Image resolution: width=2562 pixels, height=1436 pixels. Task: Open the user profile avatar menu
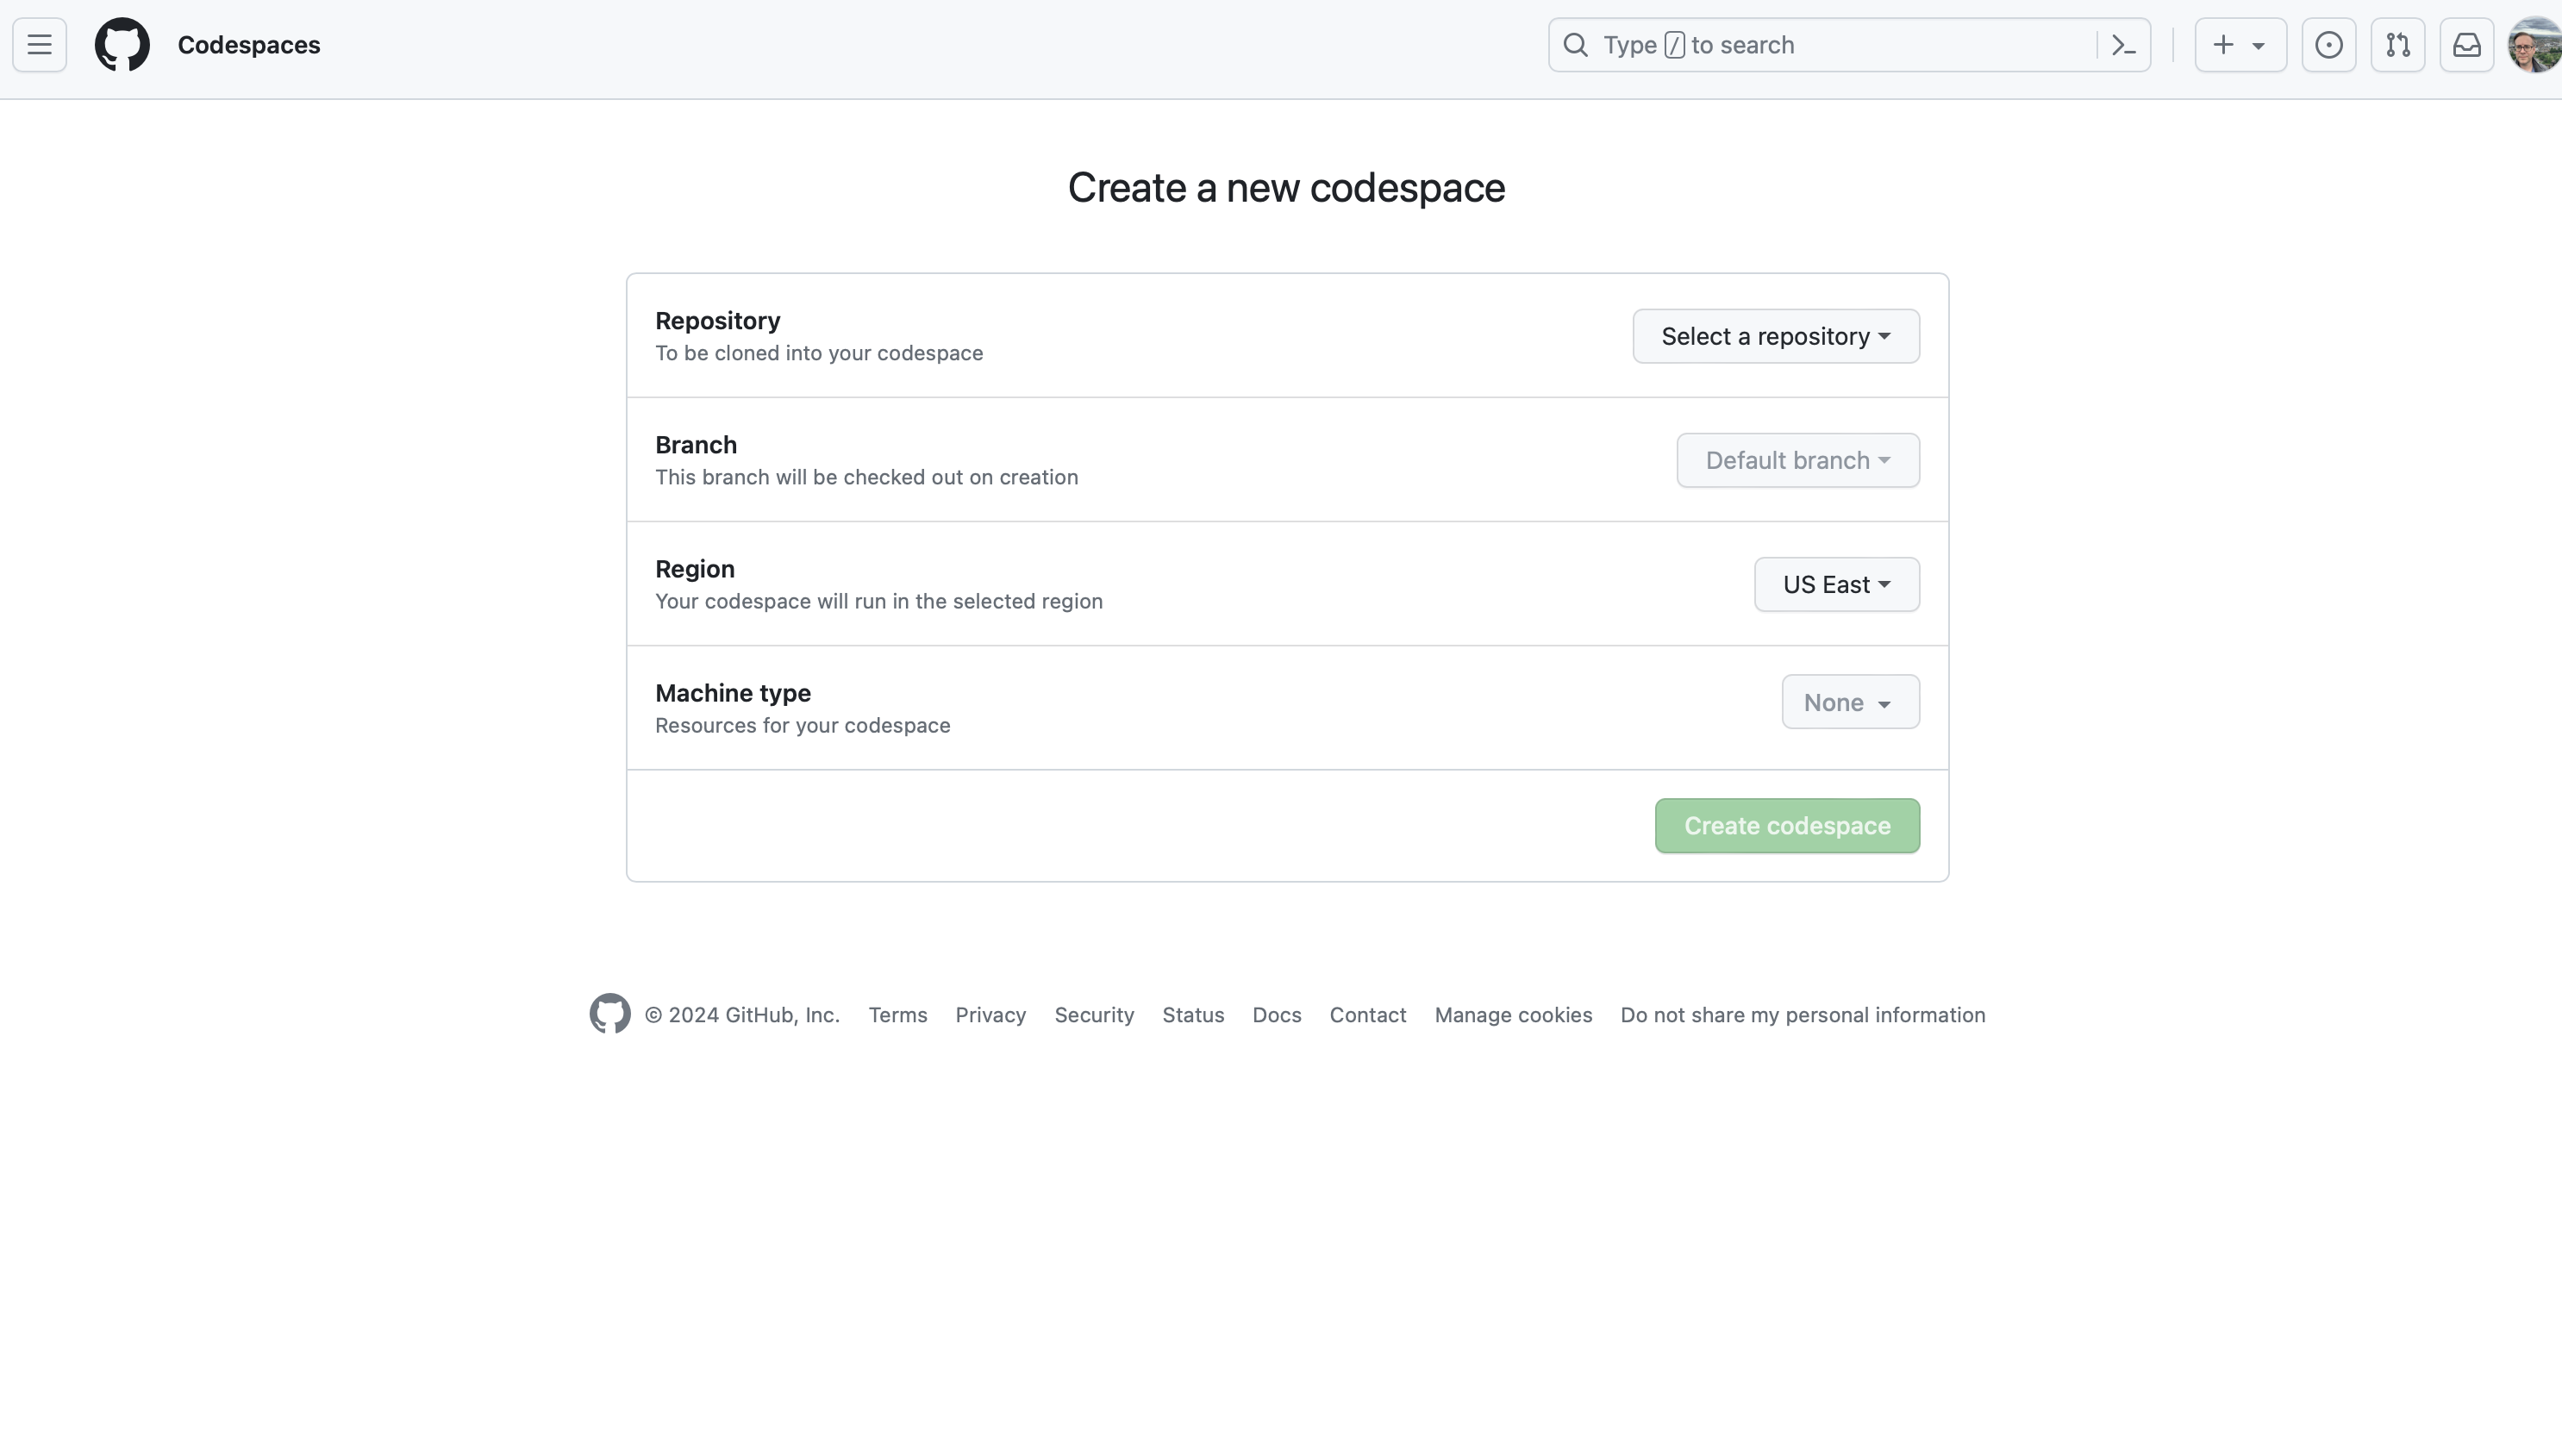(x=2534, y=45)
